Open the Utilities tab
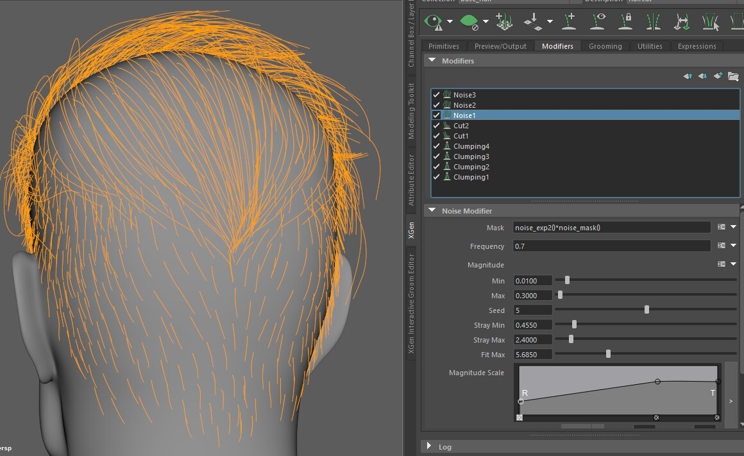Screen dimensions: 744x456 pos(650,46)
